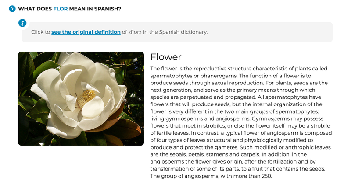Click the final sentence "The group of angiosperms"
Screen dimensions: 337x181
pyautogui.click(x=211, y=176)
